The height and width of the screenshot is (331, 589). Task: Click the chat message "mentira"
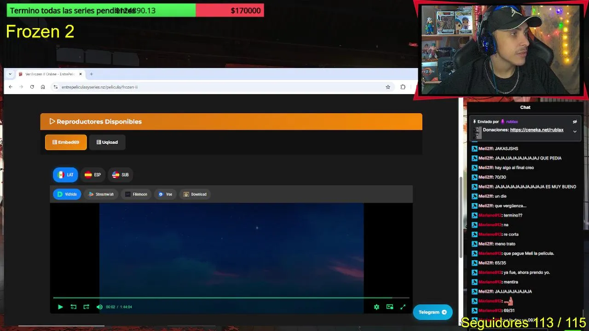click(x=511, y=282)
